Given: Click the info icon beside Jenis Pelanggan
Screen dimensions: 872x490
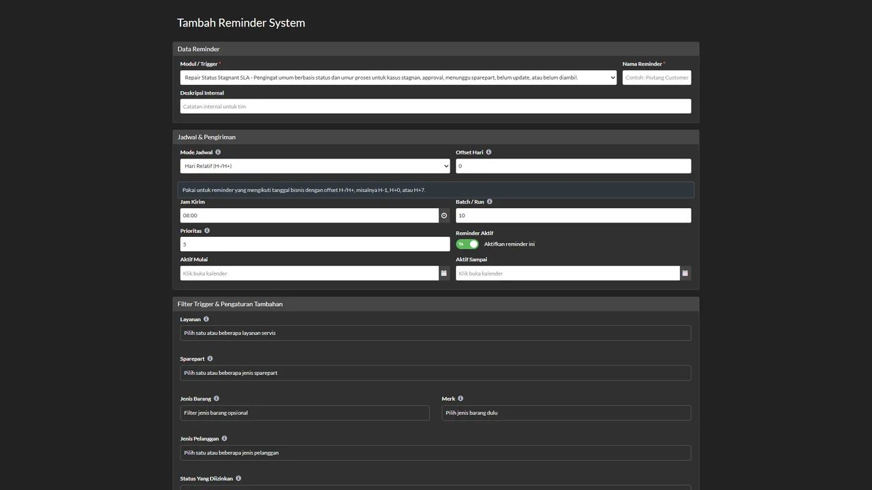Looking at the screenshot, I should pos(224,439).
